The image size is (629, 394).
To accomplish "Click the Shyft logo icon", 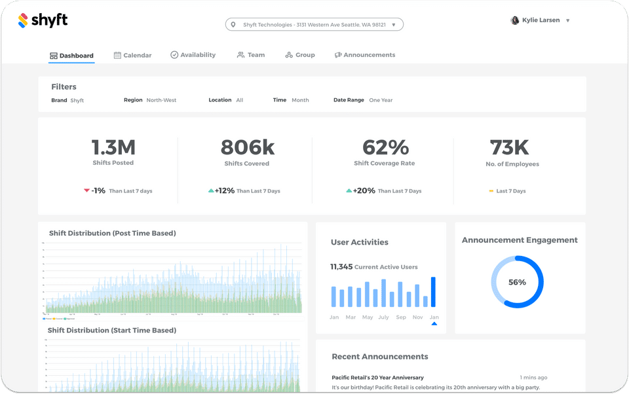I will point(23,20).
